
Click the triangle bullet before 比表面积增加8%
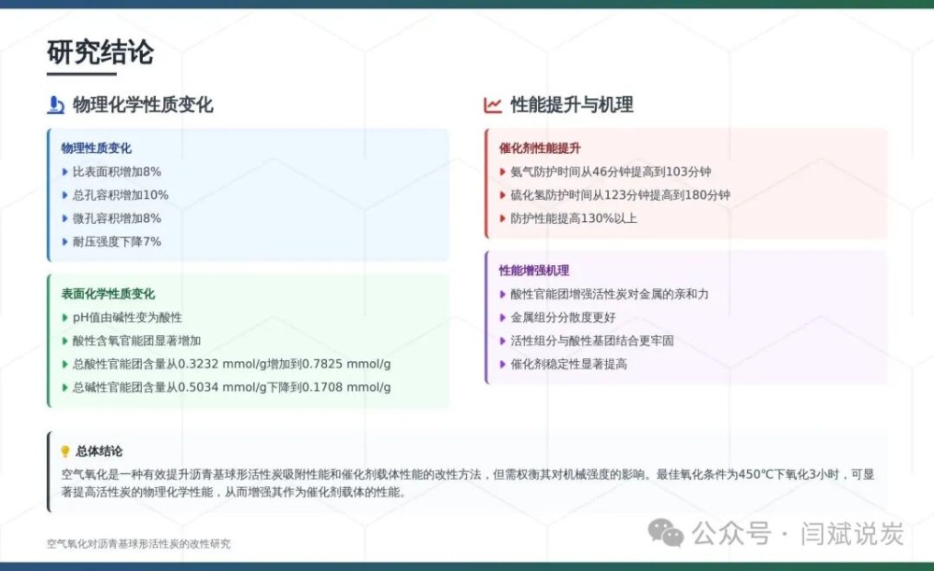[x=64, y=172]
